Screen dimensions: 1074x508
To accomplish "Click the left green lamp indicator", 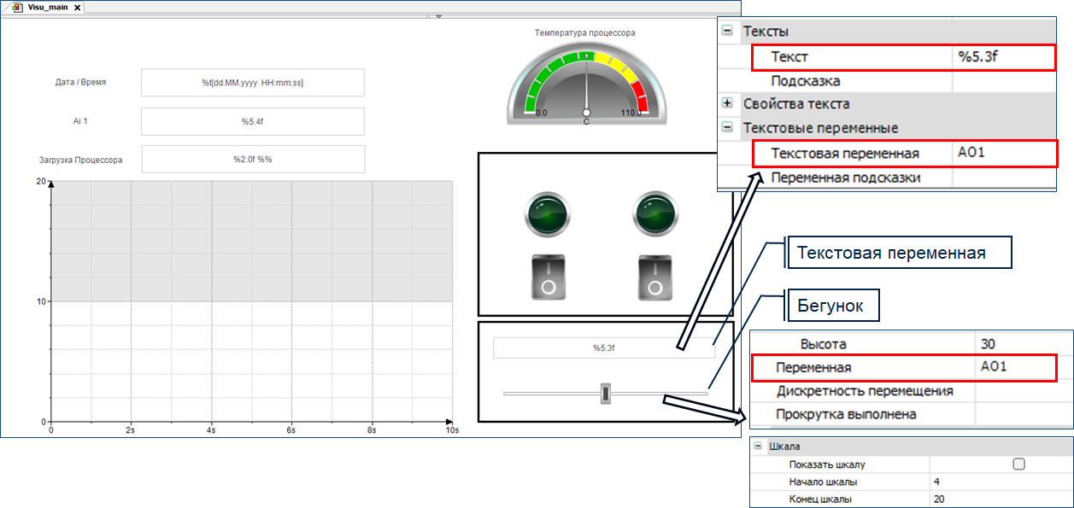I will (545, 213).
